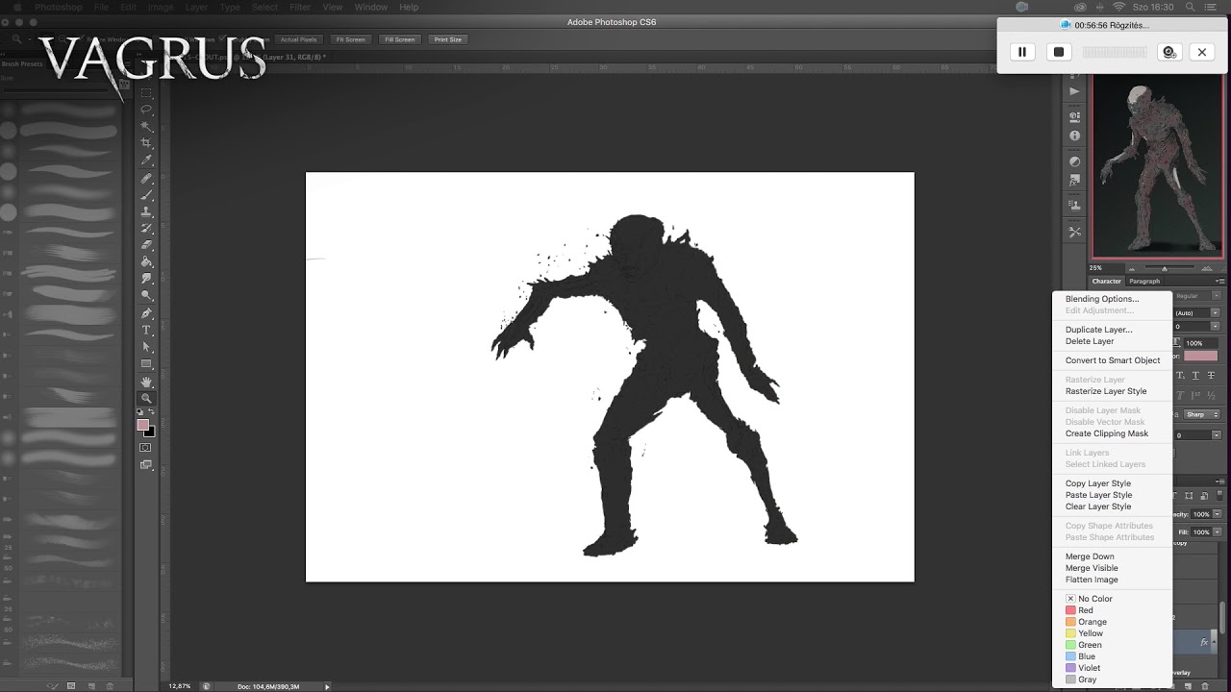The image size is (1231, 692).
Task: Click the Print Size button
Action: click(x=448, y=39)
